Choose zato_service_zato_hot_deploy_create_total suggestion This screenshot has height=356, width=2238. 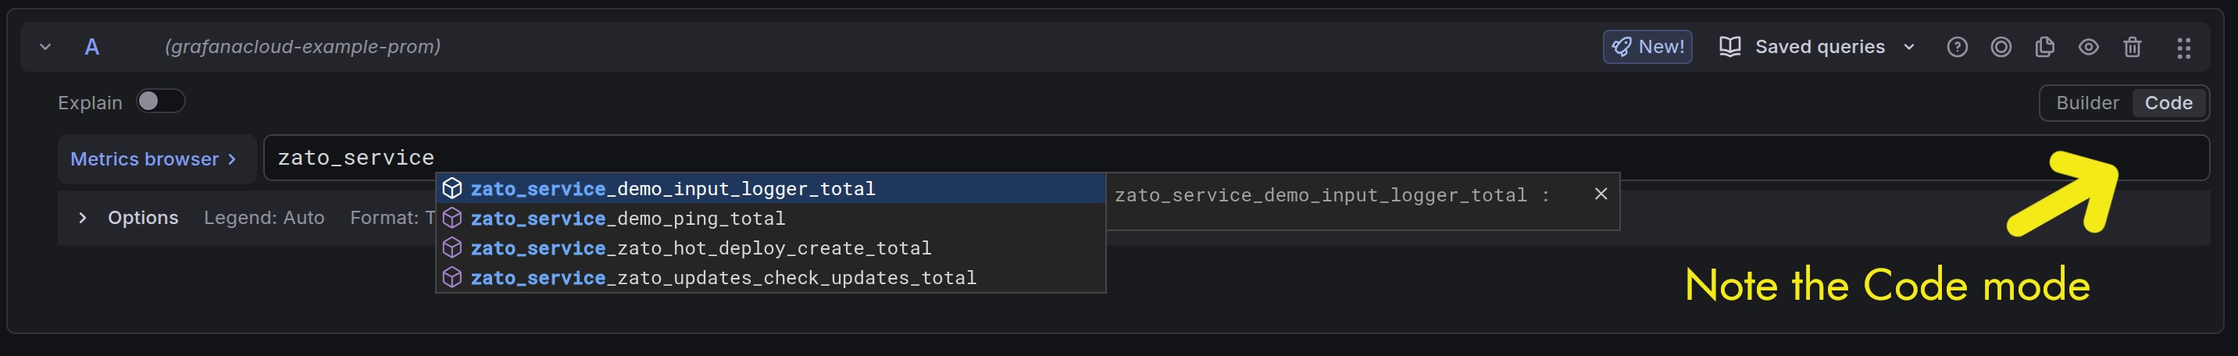click(700, 248)
